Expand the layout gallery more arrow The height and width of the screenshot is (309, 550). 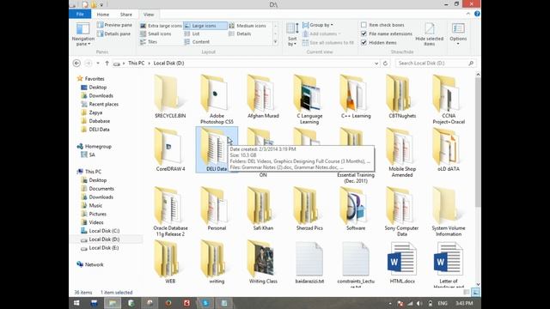tap(275, 42)
